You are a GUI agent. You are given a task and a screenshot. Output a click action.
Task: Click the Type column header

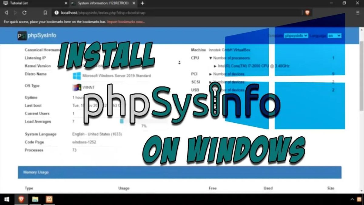pos(29,188)
